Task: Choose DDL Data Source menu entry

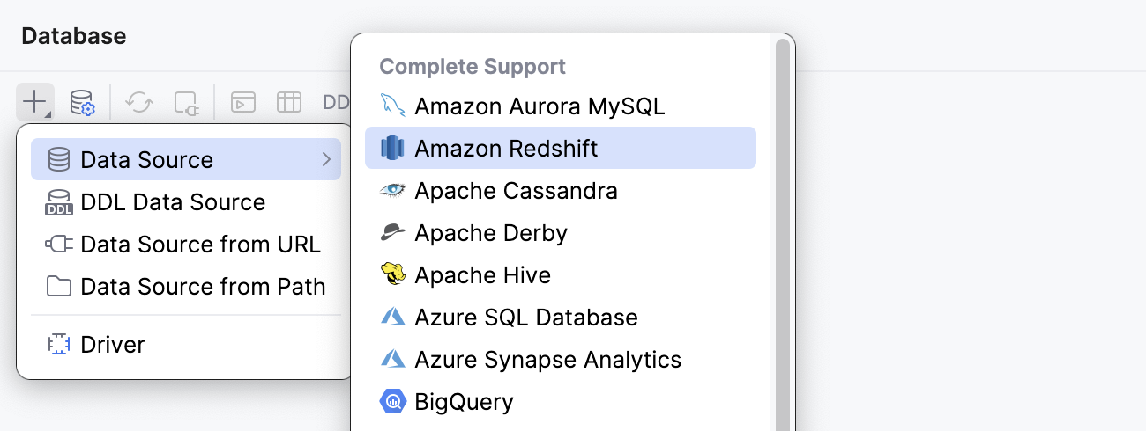Action: [173, 202]
